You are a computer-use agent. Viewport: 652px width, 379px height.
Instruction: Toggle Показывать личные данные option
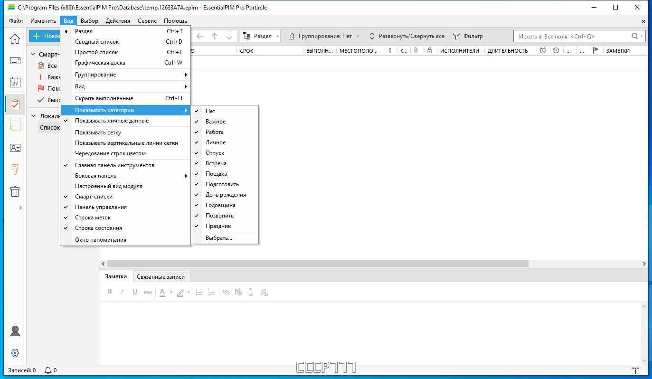(125, 121)
